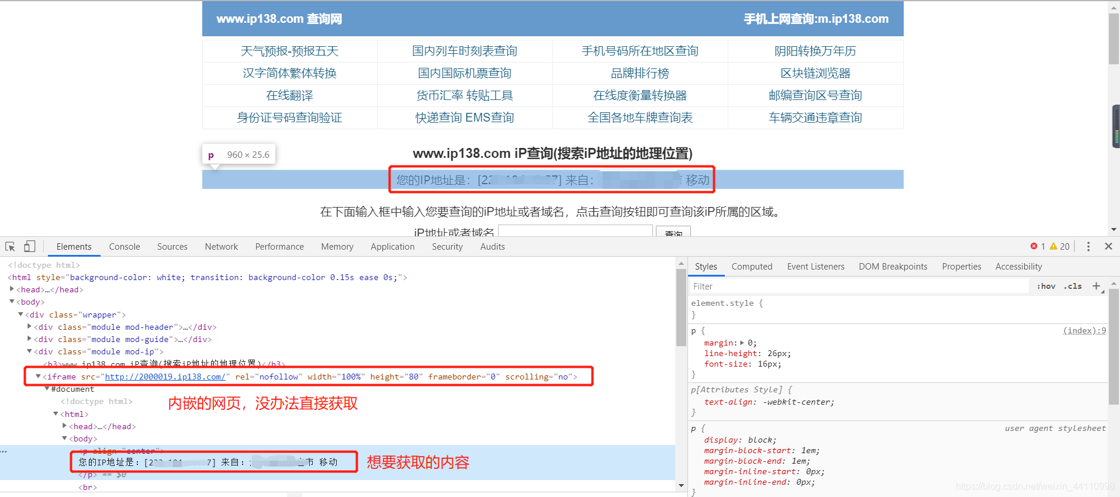Screen dimensions: 1120x497
Task: Activate the inspect element picker icon
Action: 10,247
